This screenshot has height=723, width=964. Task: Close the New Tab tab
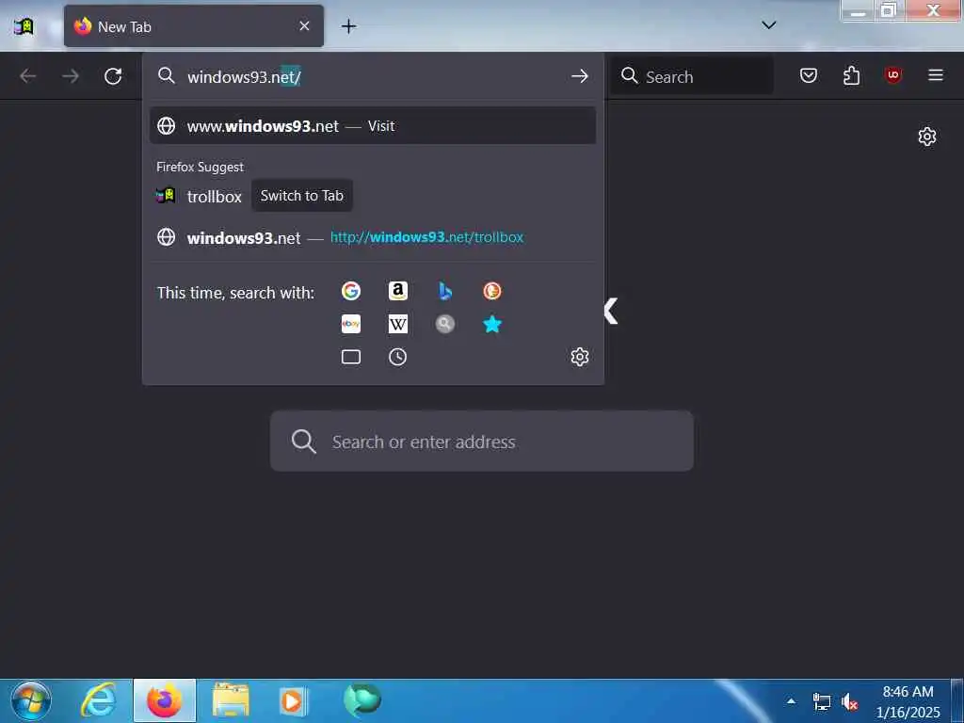tap(304, 25)
